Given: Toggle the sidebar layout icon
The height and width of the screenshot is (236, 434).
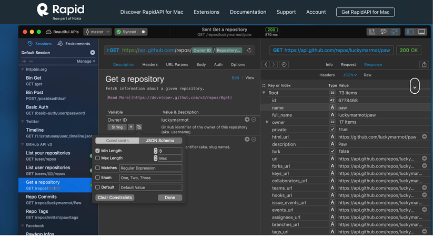Looking at the screenshot, I should tap(410, 32).
